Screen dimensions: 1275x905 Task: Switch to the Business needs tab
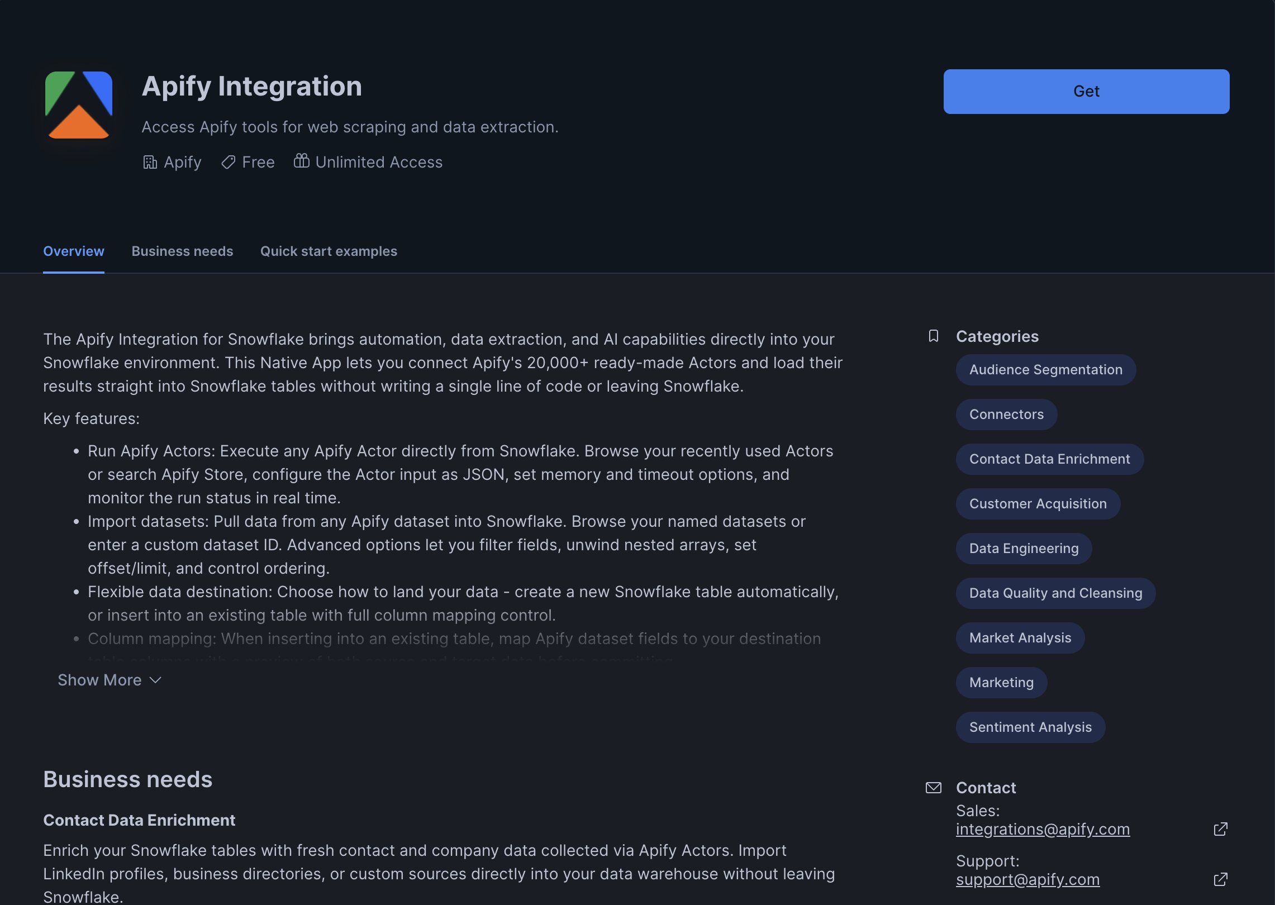[182, 251]
